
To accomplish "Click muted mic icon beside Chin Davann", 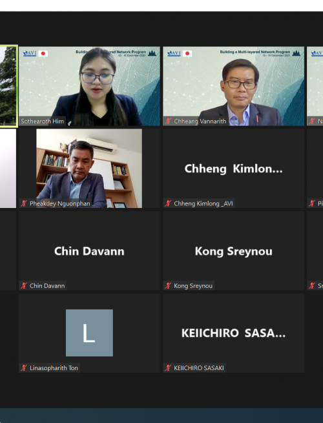I will pyautogui.click(x=24, y=285).
